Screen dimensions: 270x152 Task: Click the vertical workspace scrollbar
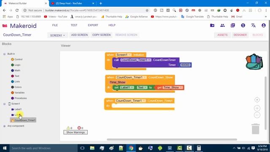coord(266,103)
